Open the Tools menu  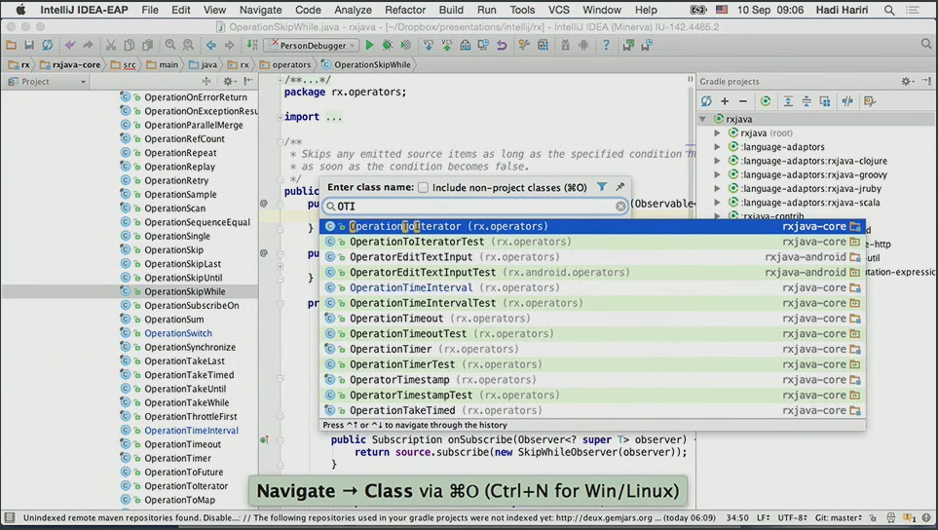coord(522,10)
